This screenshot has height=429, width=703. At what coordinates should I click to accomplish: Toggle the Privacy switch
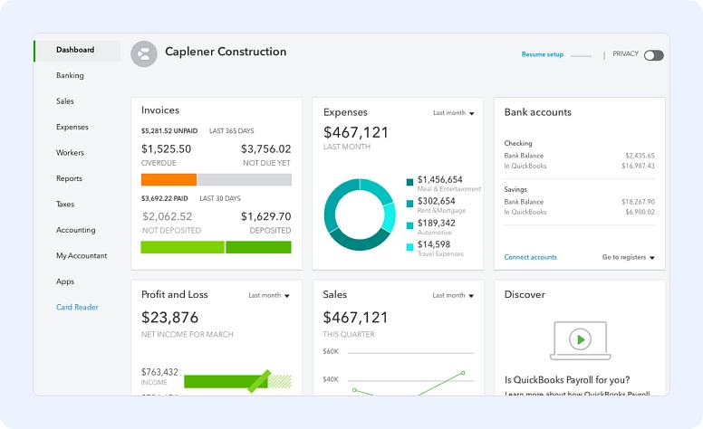pyautogui.click(x=654, y=55)
